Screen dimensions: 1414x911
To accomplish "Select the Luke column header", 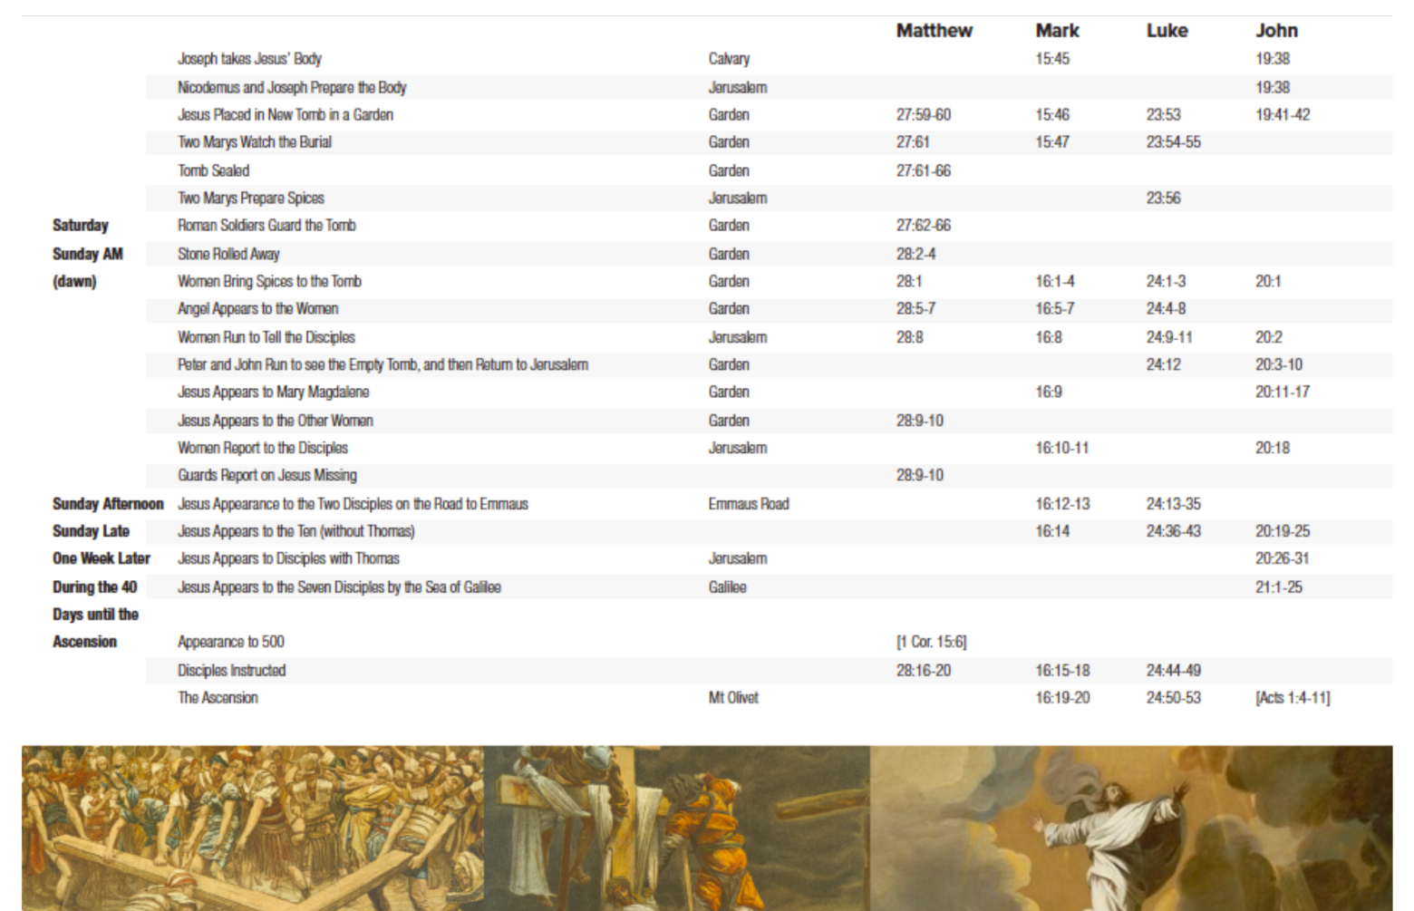I will tap(1167, 31).
